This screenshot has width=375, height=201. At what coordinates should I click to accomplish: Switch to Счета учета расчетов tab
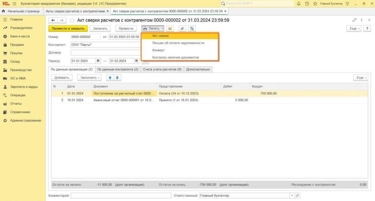162,69
